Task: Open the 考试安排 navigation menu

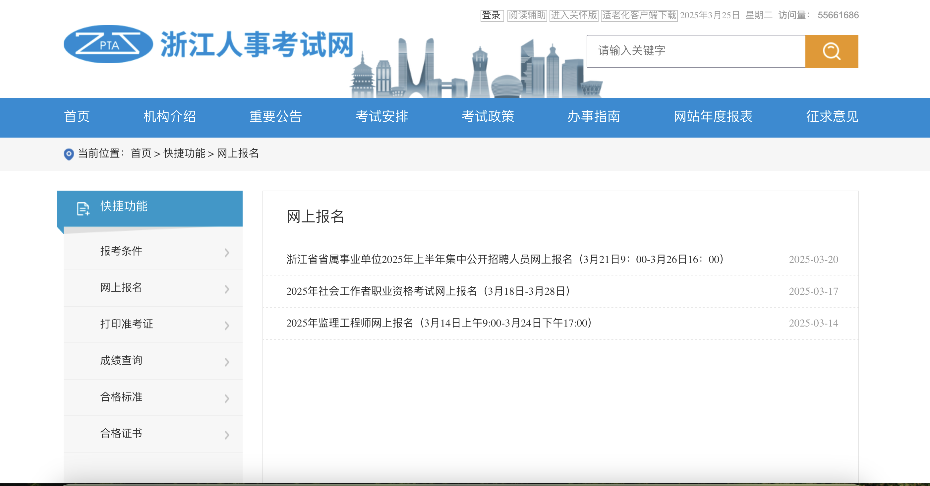Action: coord(381,117)
